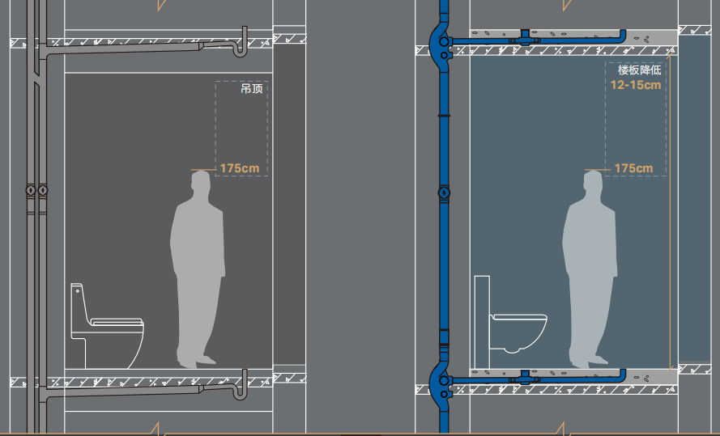Click the 175cm label in left diagram

[x=240, y=169]
